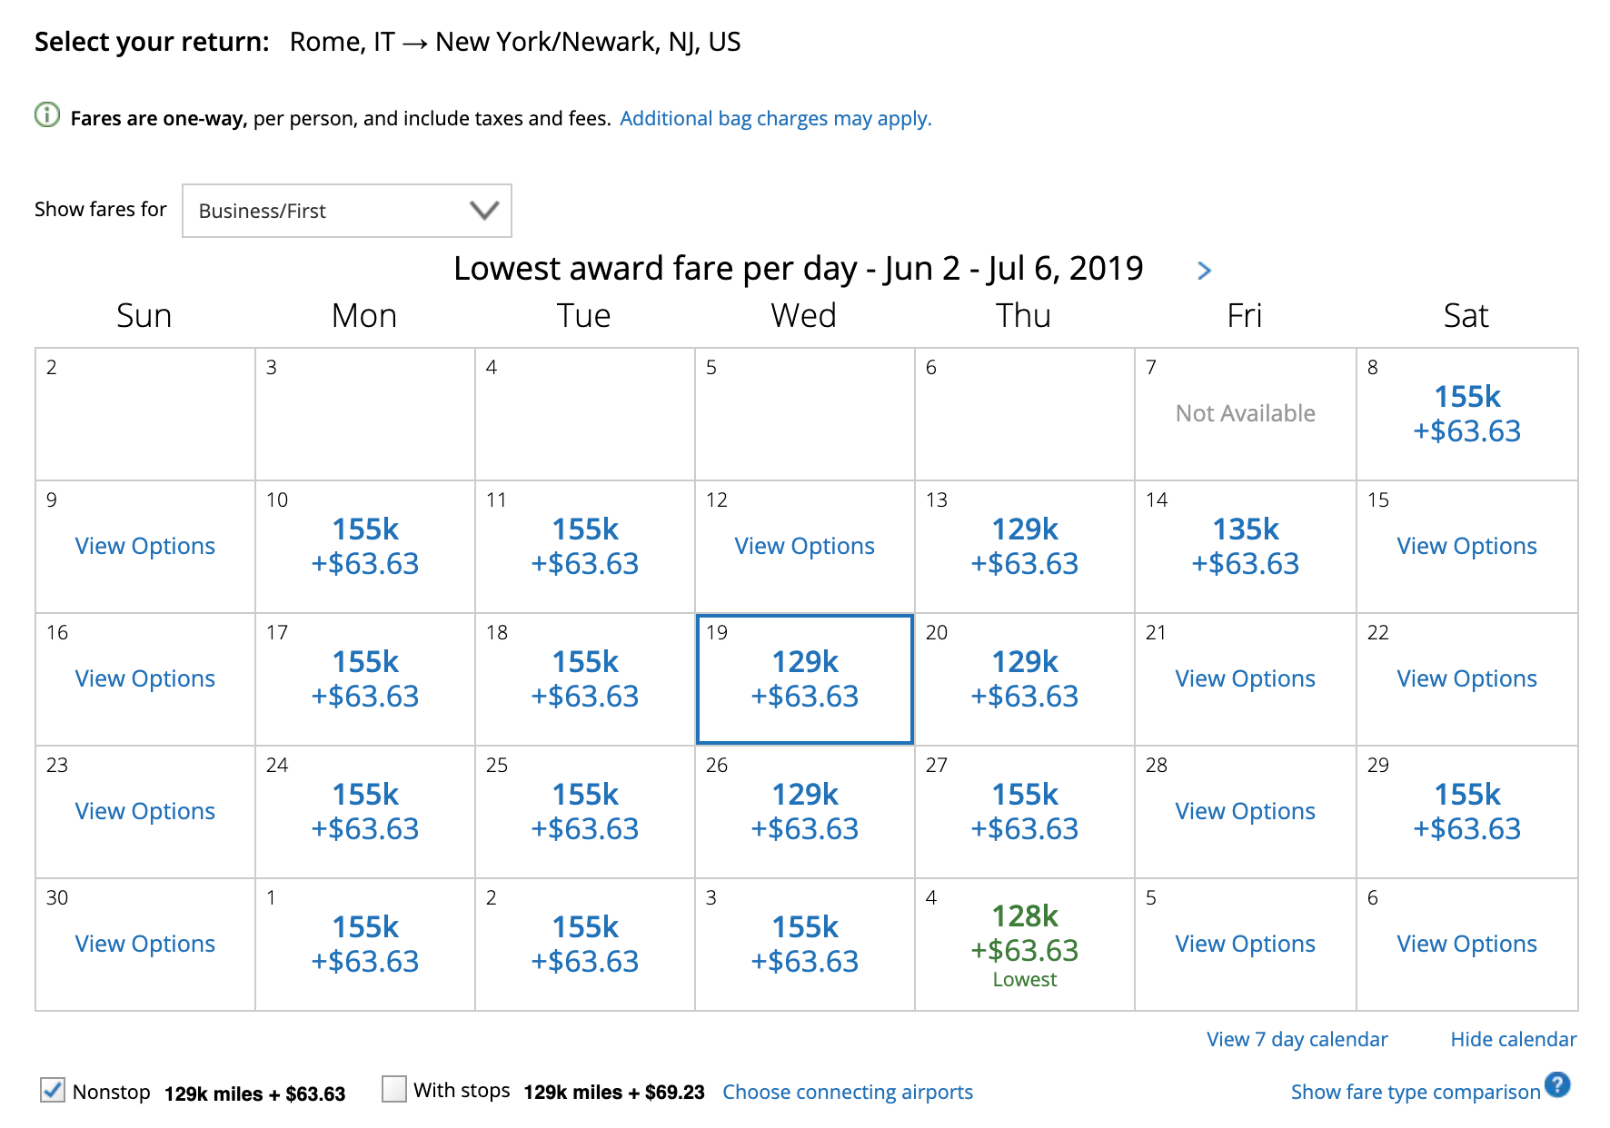
Task: Open the Show fares for dropdown
Action: [347, 211]
